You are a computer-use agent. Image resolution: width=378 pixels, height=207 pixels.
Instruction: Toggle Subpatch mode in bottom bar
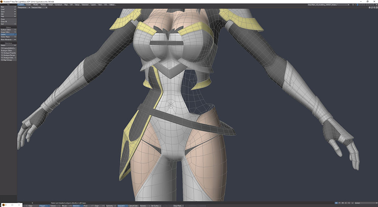[121, 205]
